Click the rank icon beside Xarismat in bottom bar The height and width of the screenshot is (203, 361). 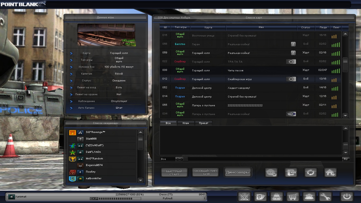11,197
